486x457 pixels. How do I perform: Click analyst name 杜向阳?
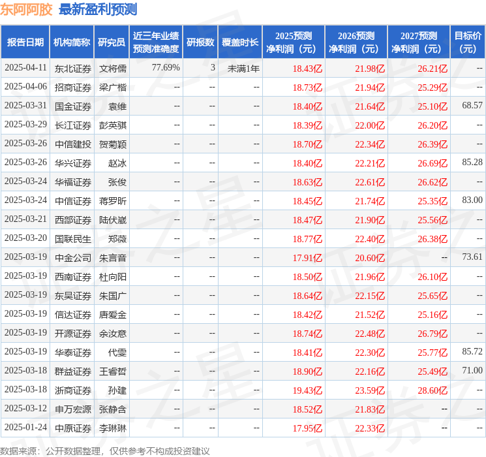(x=113, y=277)
